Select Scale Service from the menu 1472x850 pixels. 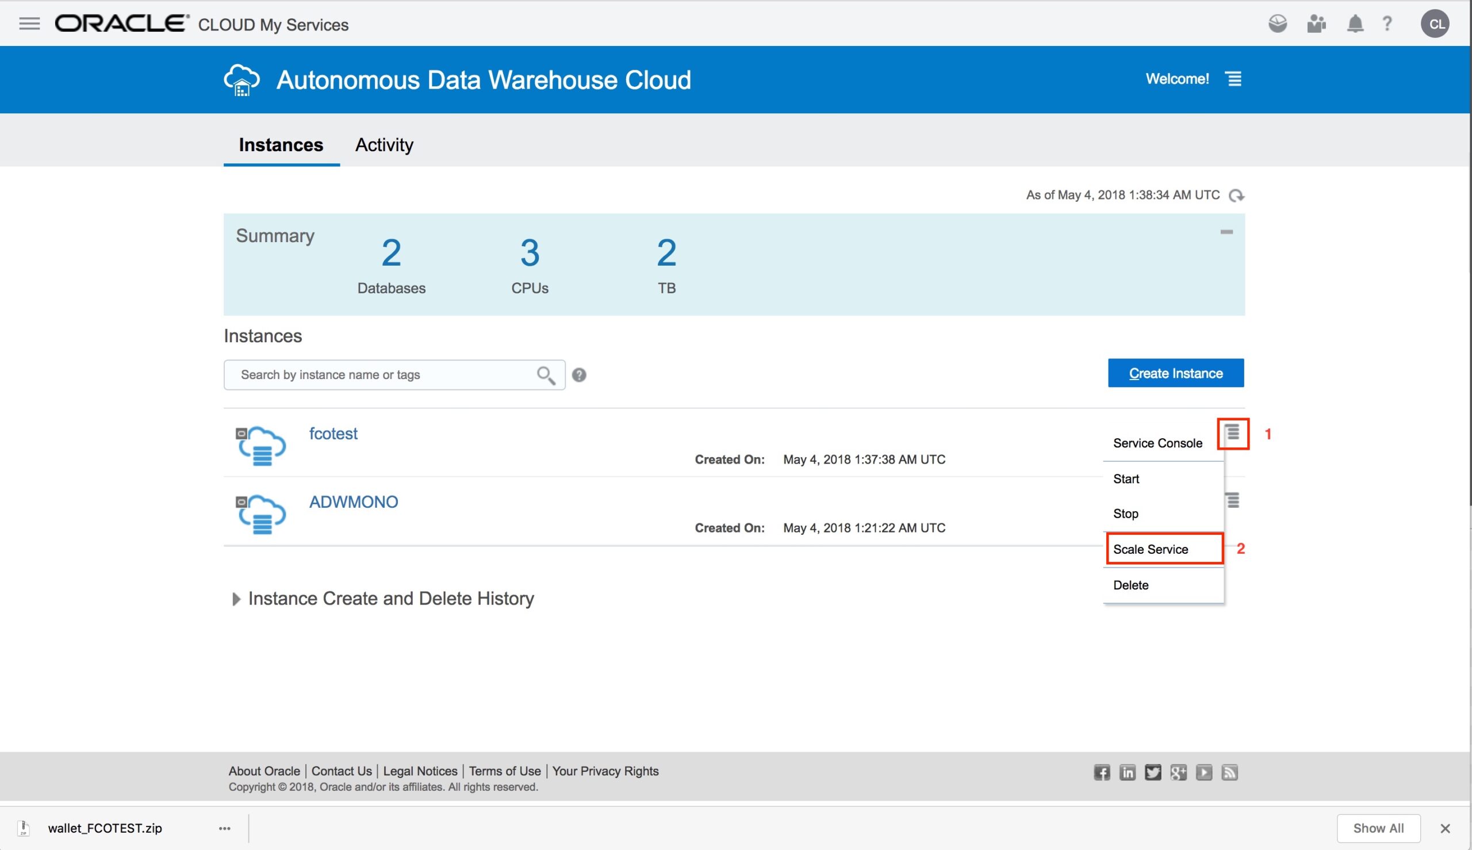(x=1151, y=549)
